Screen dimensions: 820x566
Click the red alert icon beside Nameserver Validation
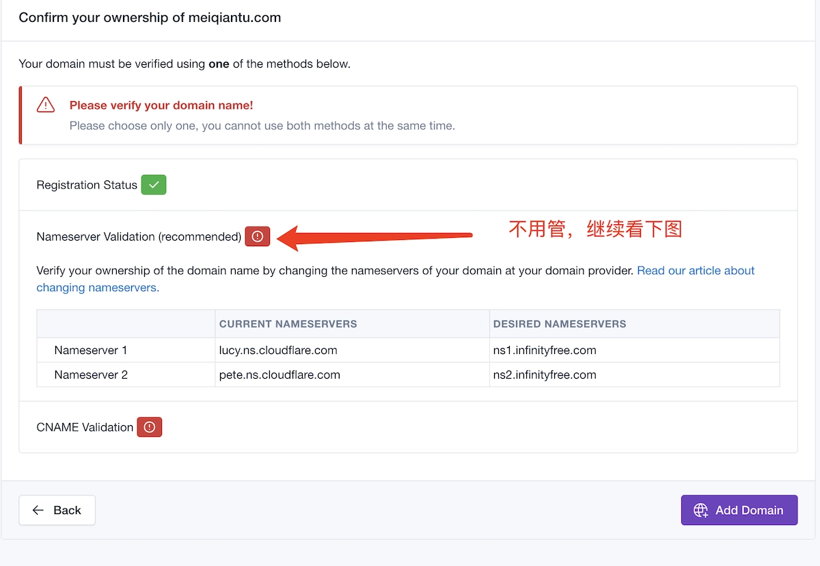tap(258, 237)
